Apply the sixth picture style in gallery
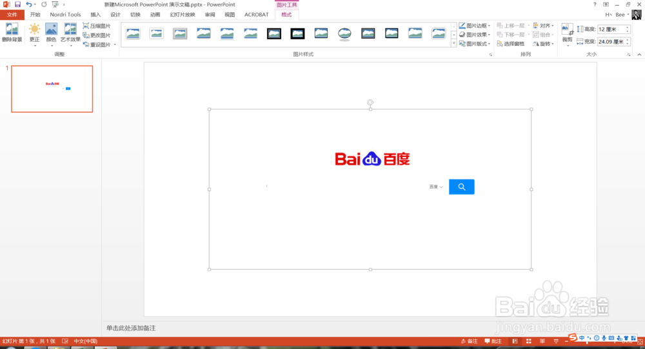 click(x=250, y=33)
